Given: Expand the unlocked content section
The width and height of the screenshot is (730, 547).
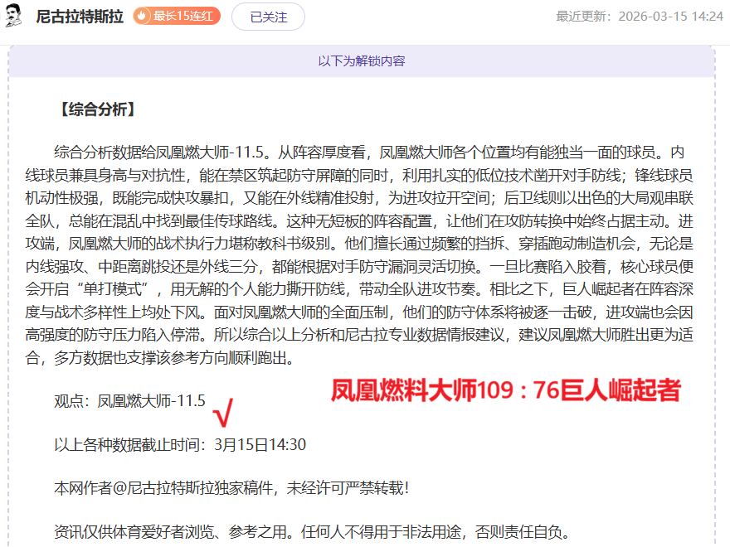Looking at the screenshot, I should (x=365, y=61).
